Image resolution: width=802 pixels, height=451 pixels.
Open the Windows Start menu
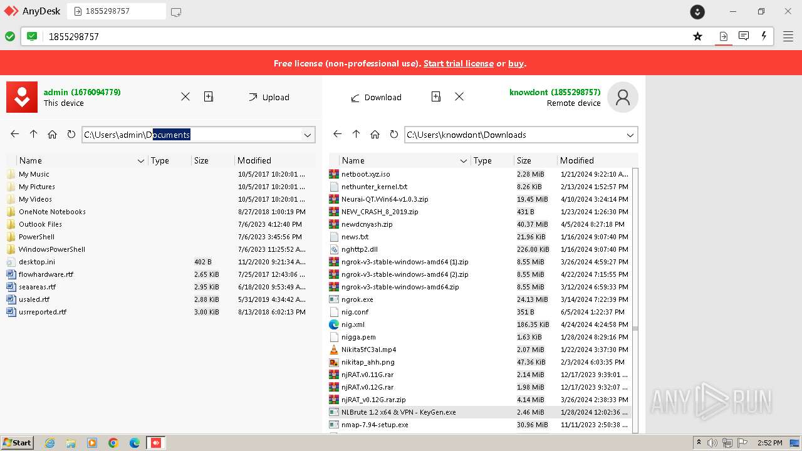[17, 442]
